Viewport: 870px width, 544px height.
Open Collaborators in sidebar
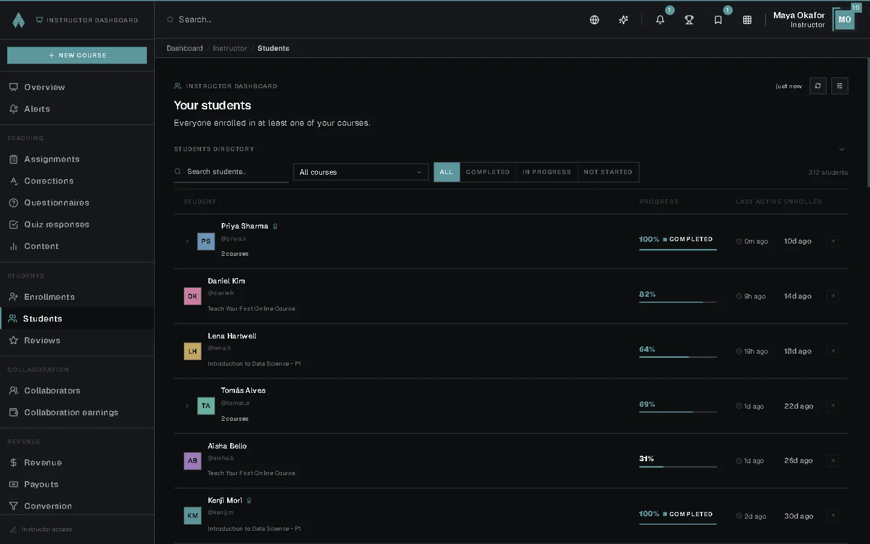77,390
